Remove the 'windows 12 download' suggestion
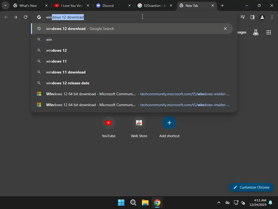 [225, 29]
